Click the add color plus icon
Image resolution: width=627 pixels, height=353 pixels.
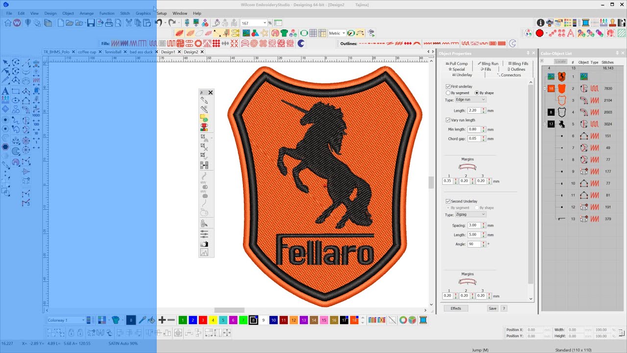pyautogui.click(x=162, y=320)
